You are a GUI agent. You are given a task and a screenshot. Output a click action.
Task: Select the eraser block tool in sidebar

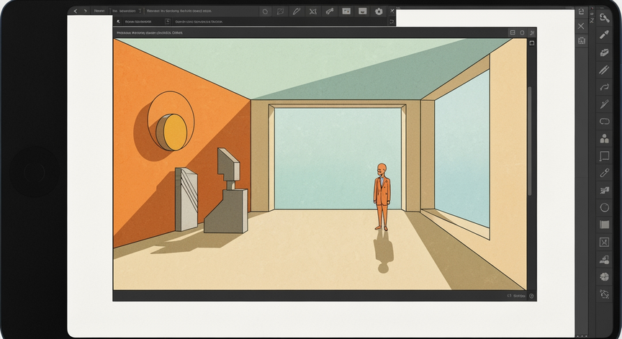[x=604, y=53]
